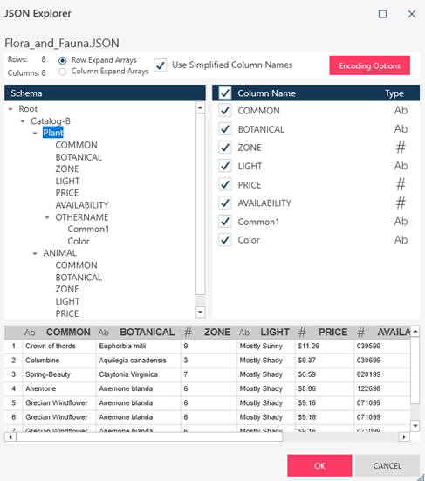Click the # type icon for AVAILABILITY row
Viewport: 425px width, 481px height.
click(401, 203)
